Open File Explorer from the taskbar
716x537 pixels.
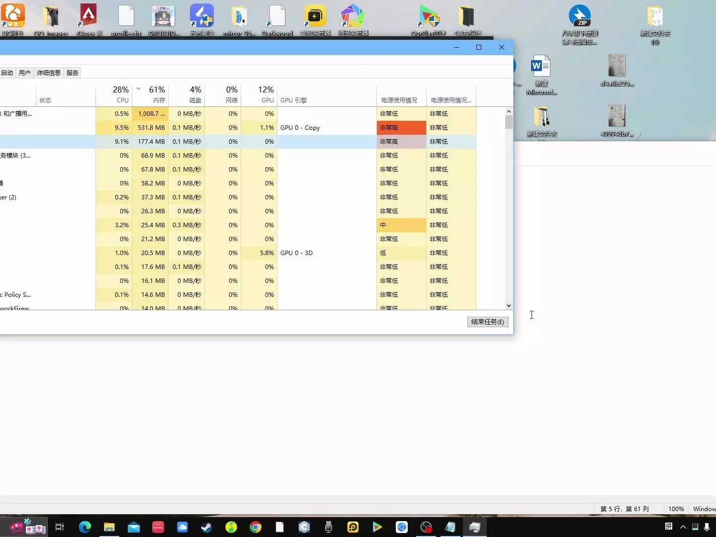click(x=109, y=527)
